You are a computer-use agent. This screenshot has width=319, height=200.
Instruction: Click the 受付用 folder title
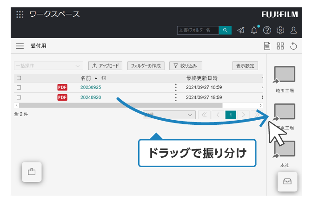(x=39, y=46)
